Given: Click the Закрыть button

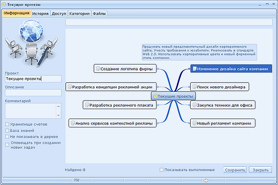Looking at the screenshot, I should (x=261, y=170).
